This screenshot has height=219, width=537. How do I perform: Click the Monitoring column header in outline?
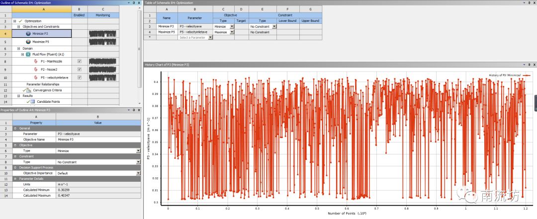coord(103,15)
